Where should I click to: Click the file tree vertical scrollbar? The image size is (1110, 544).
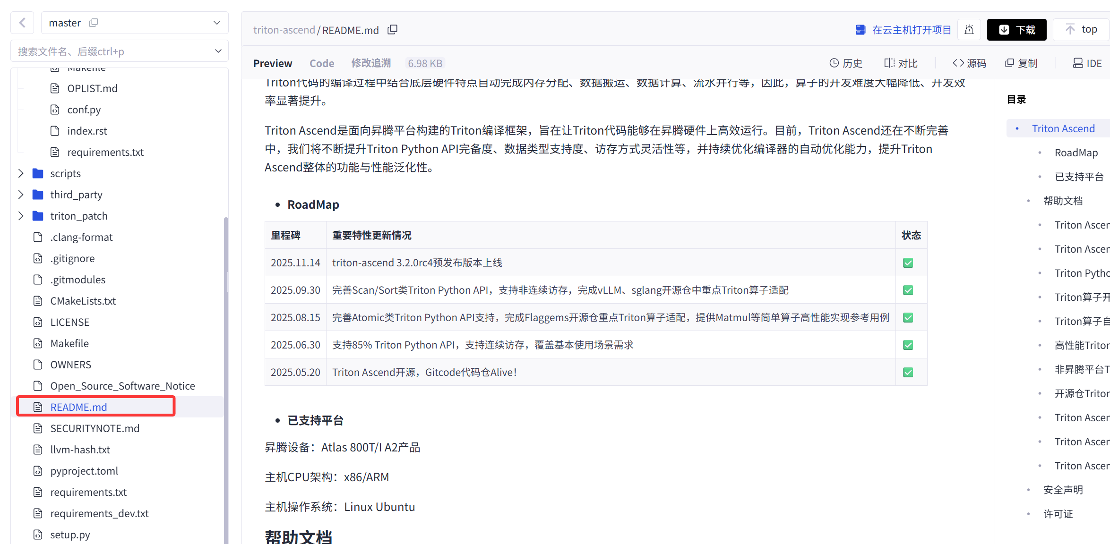[226, 378]
